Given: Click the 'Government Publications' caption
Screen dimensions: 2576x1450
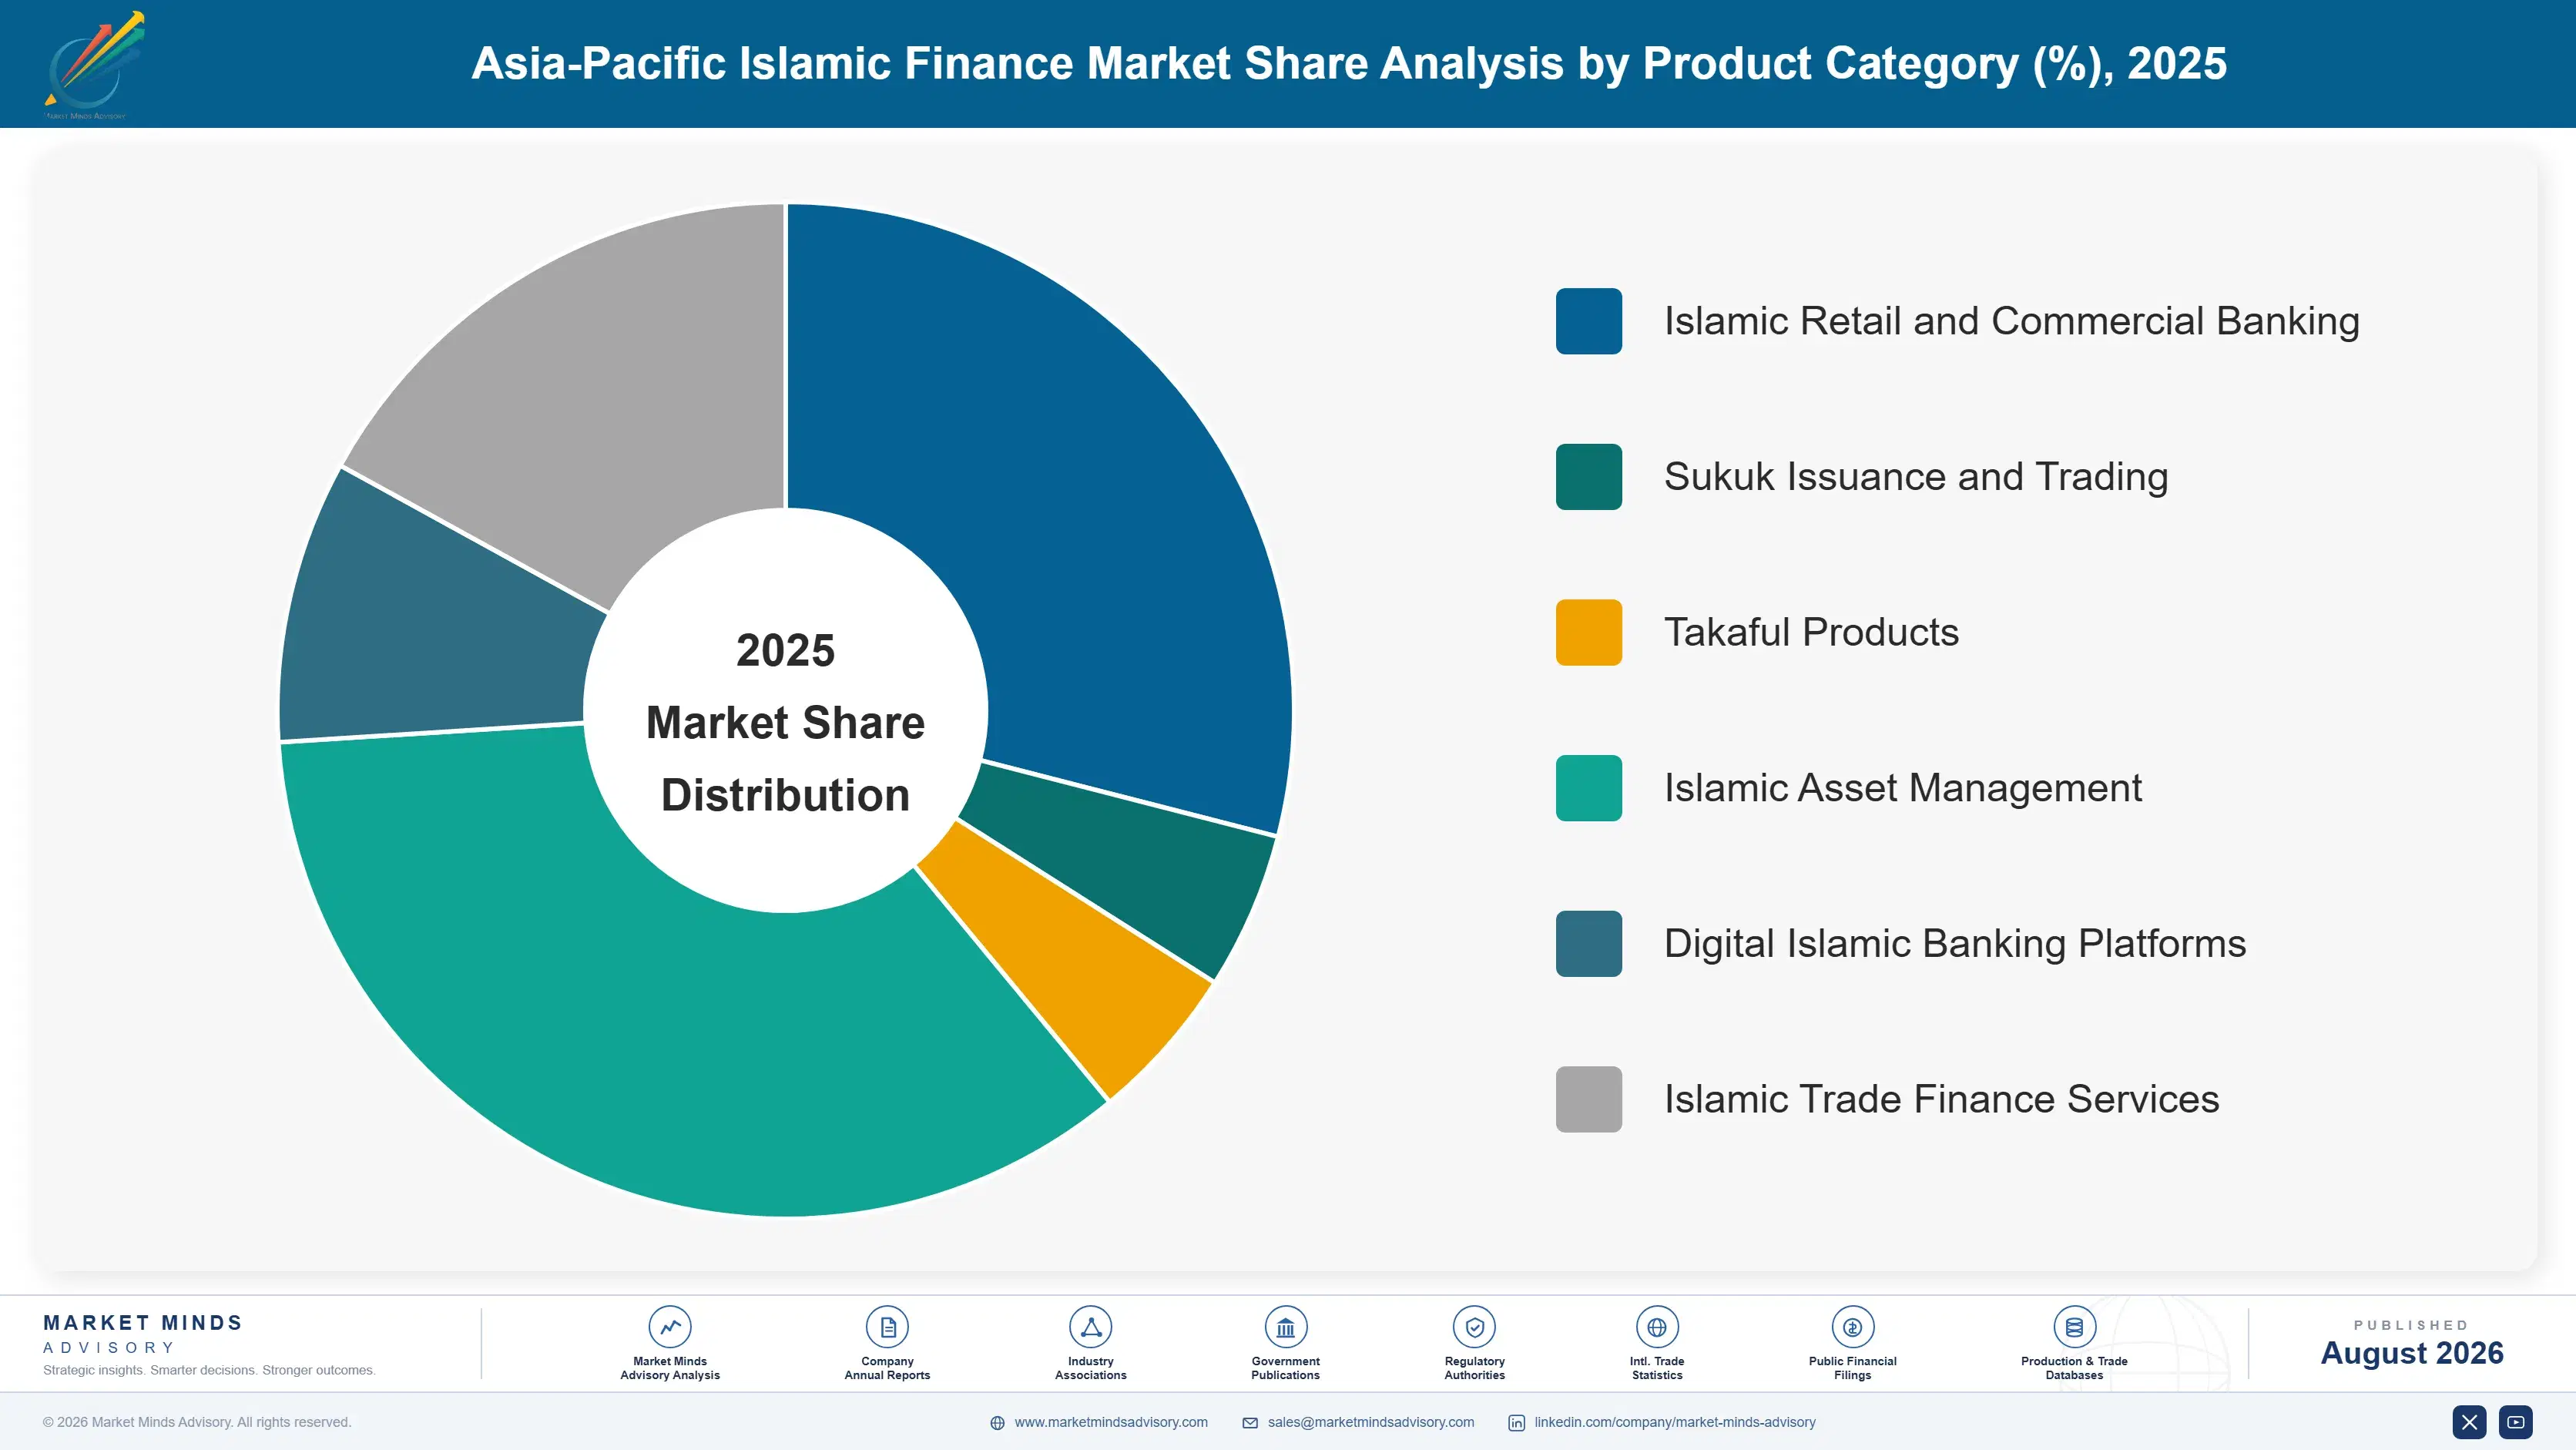Looking at the screenshot, I should pos(1286,1368).
